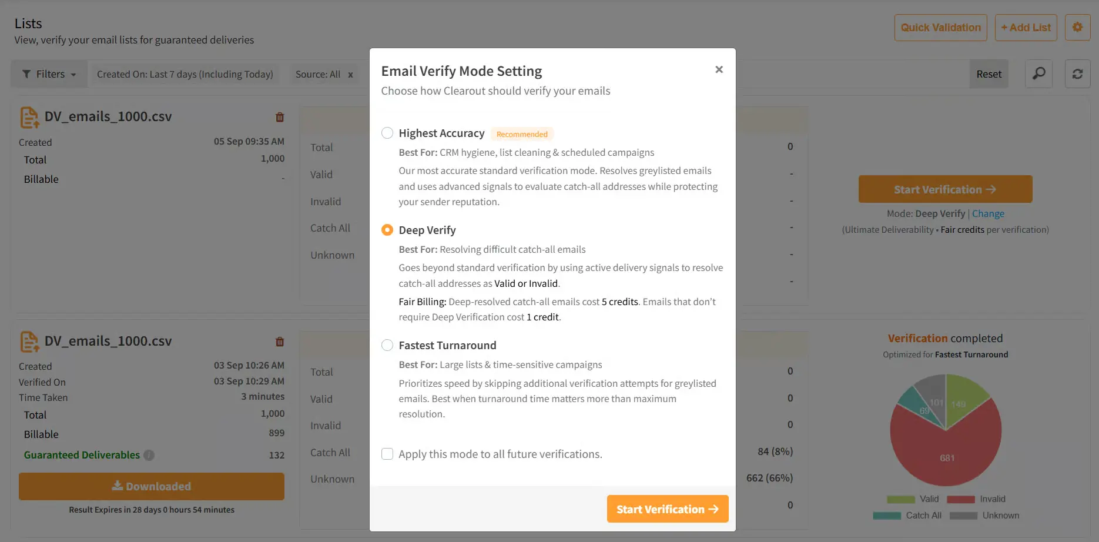Click the modal's Start Verification button
1099x542 pixels.
[x=668, y=509]
